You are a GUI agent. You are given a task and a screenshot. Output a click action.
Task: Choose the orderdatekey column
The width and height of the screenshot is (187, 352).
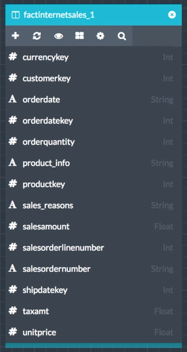coord(93,121)
